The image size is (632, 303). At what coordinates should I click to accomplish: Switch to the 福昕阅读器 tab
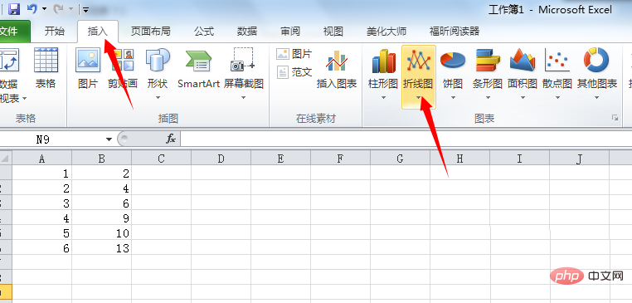455,32
